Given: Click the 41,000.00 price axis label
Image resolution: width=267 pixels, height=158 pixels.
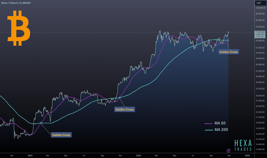Looking at the screenshot, I should [260, 71].
